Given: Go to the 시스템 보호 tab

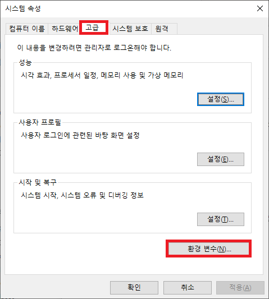Looking at the screenshot, I should (130, 29).
